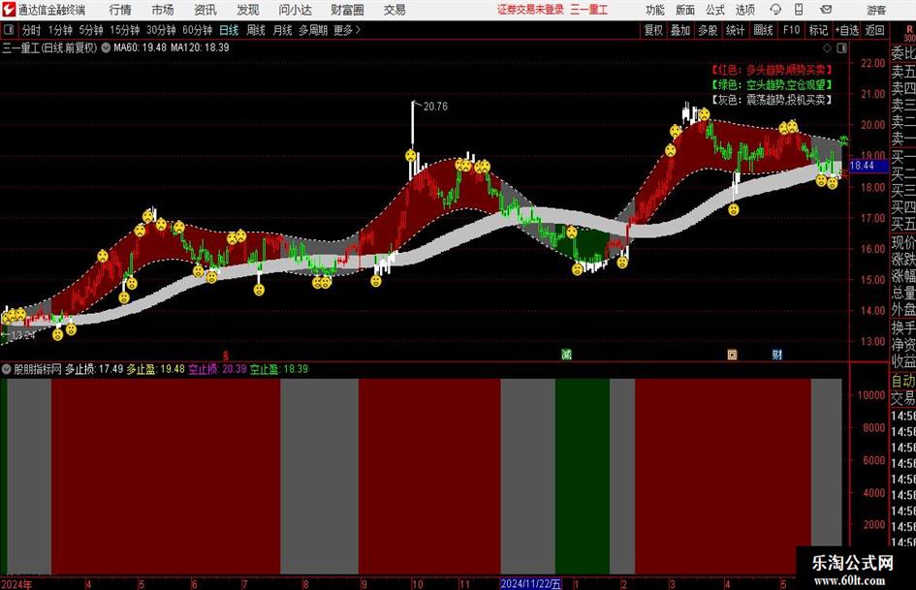Open the 发现 menu
The width and height of the screenshot is (916, 590).
coord(248,10)
